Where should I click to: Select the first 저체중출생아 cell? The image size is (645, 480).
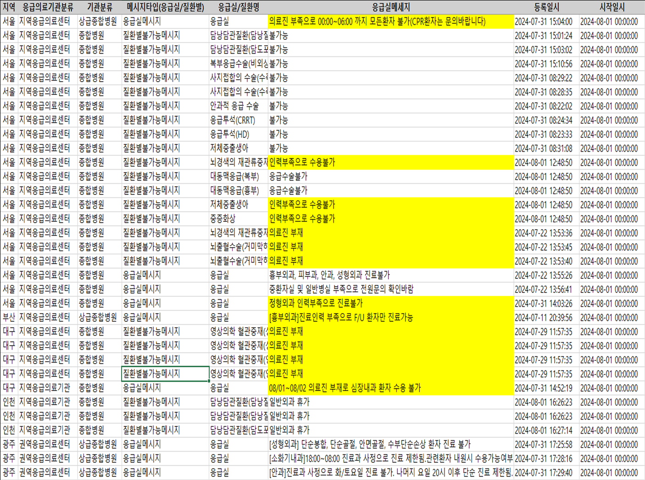238,148
